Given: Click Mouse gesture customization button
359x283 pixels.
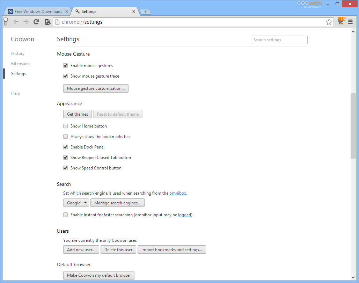Looking at the screenshot, I should tap(96, 88).
